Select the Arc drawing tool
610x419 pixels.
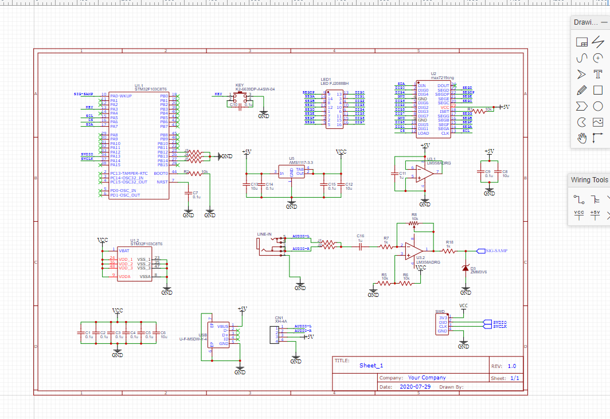(598, 58)
